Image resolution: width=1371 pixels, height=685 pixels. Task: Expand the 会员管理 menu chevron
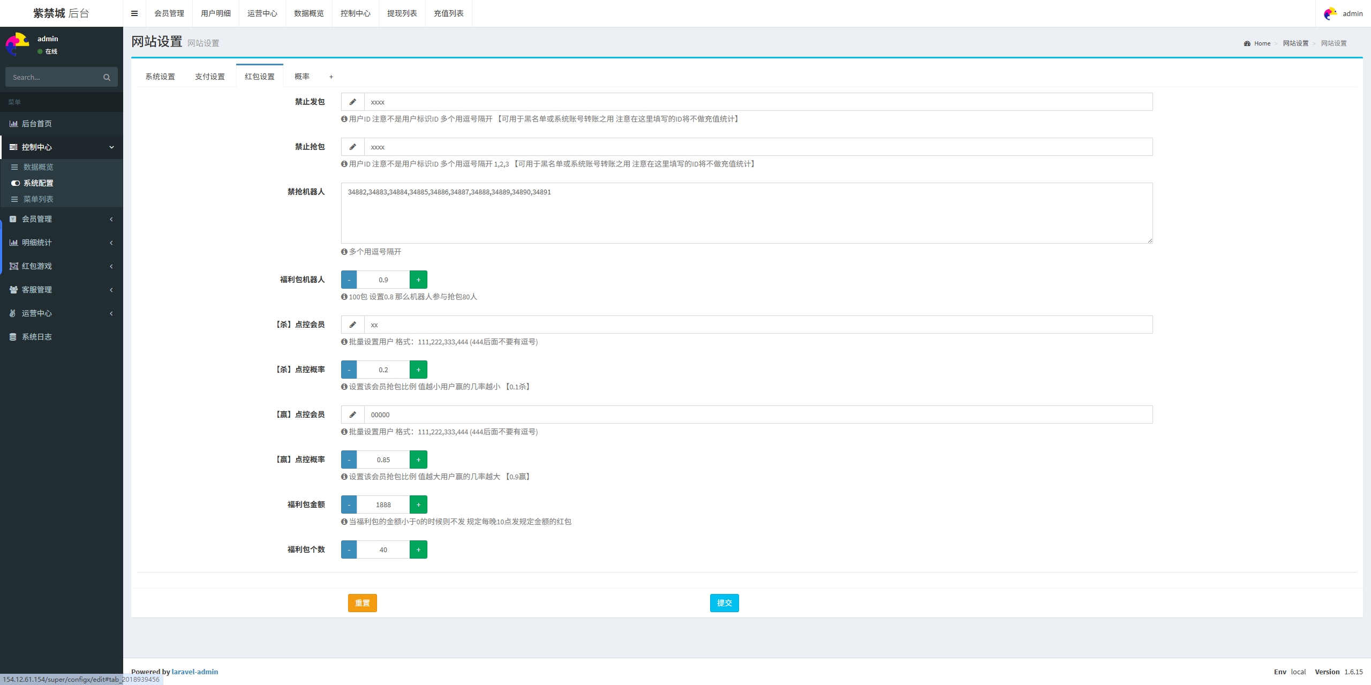(111, 219)
